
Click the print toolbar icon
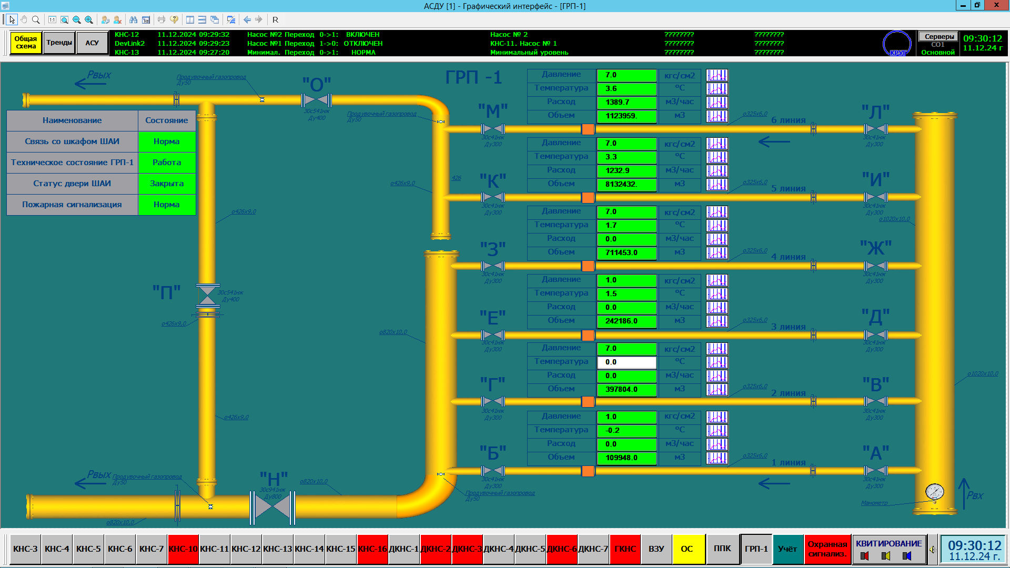pyautogui.click(x=161, y=19)
